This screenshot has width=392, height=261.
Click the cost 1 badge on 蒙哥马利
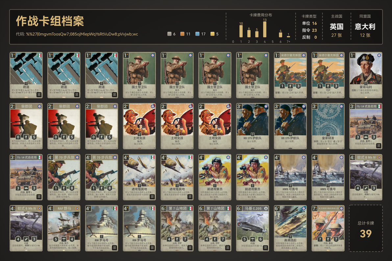pos(353,55)
